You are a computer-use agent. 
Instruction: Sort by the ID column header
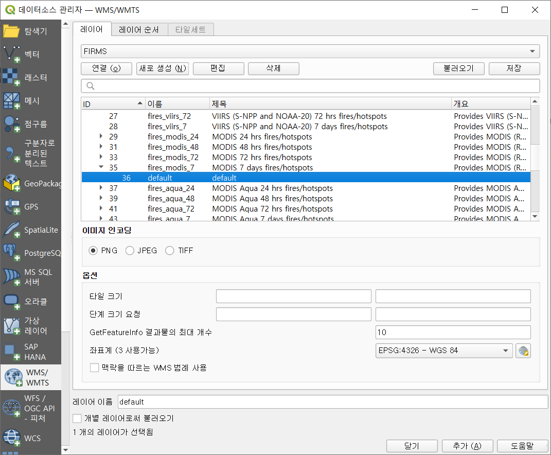point(113,104)
